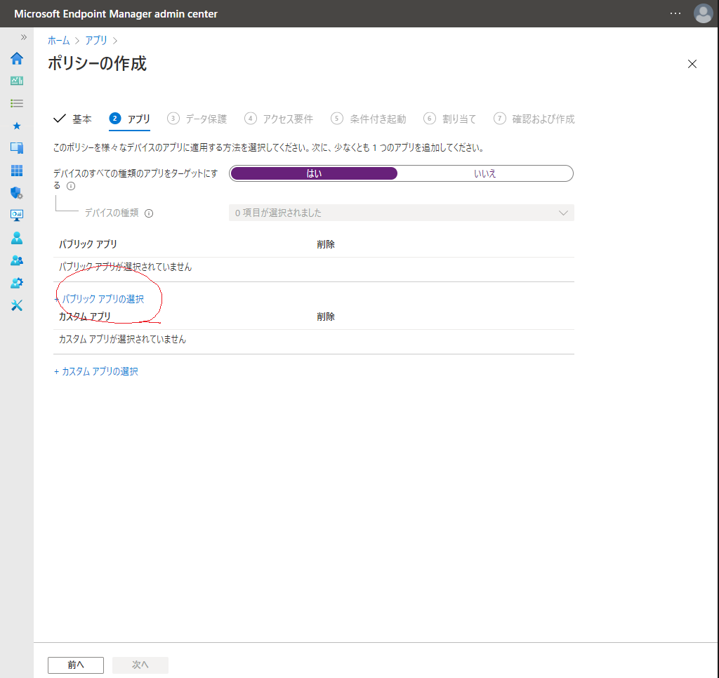The height and width of the screenshot is (678, 719).
Task: Click the 次へ button
Action: [140, 665]
